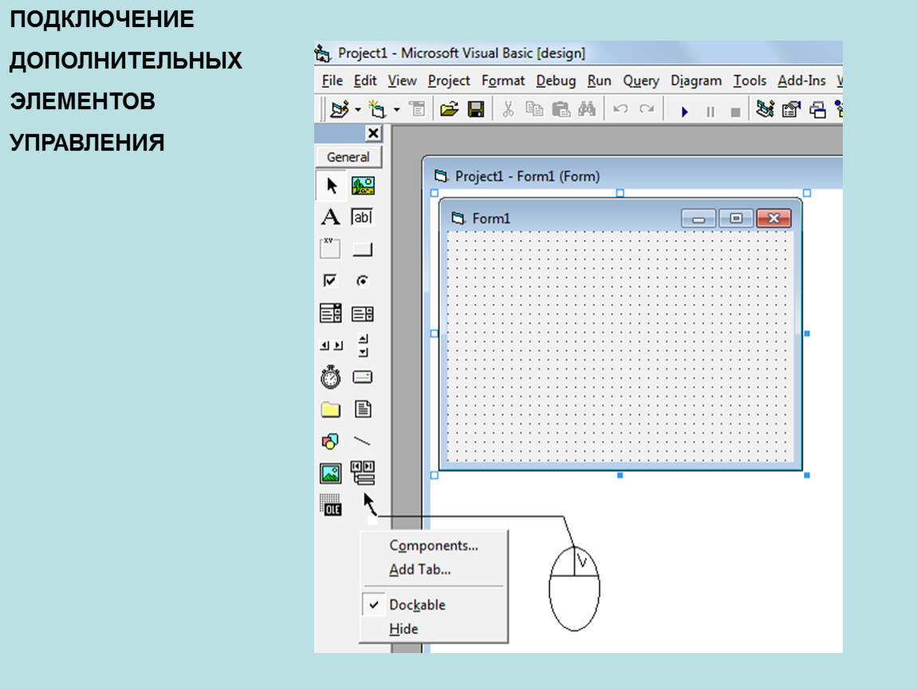Open the Format menu
The image size is (917, 689).
pos(503,81)
